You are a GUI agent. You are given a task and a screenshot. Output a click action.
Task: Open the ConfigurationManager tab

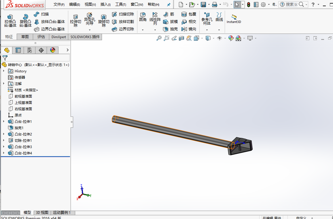tap(29, 50)
